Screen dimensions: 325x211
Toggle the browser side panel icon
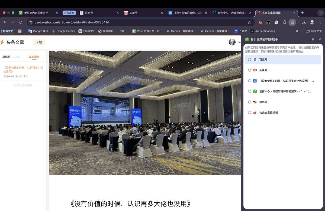292,22
